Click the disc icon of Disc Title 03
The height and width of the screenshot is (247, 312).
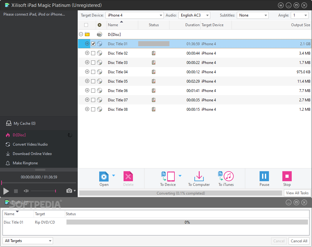[x=100, y=62]
